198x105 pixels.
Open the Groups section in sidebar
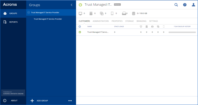pos(13,13)
